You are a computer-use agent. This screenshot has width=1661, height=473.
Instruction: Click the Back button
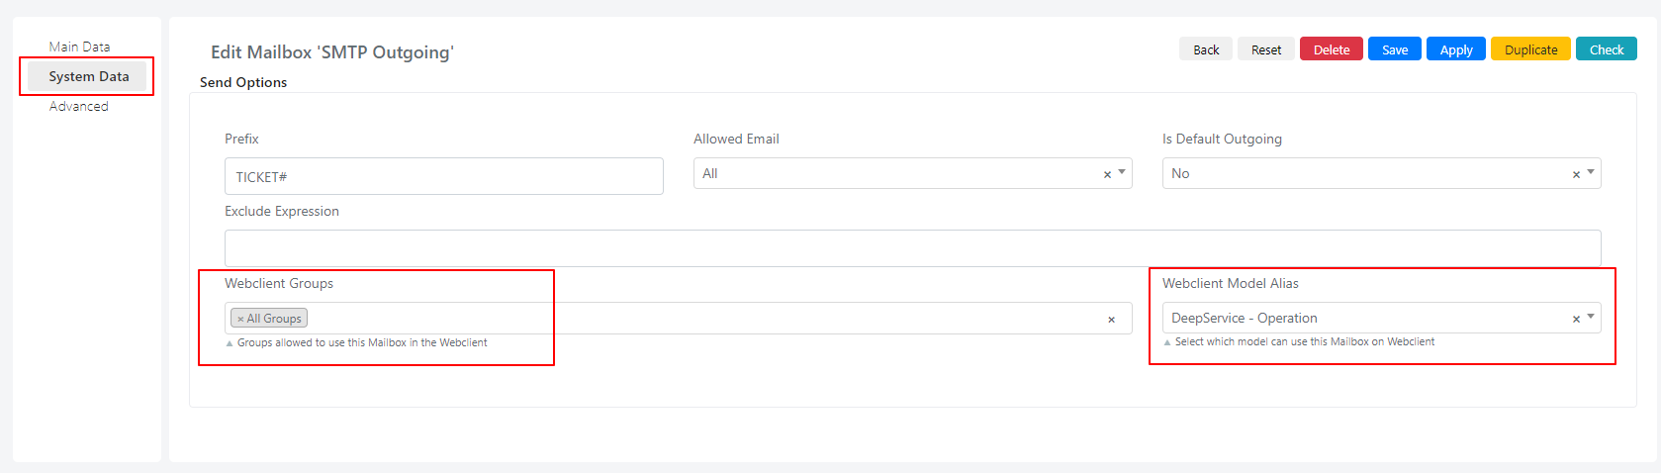click(x=1206, y=49)
